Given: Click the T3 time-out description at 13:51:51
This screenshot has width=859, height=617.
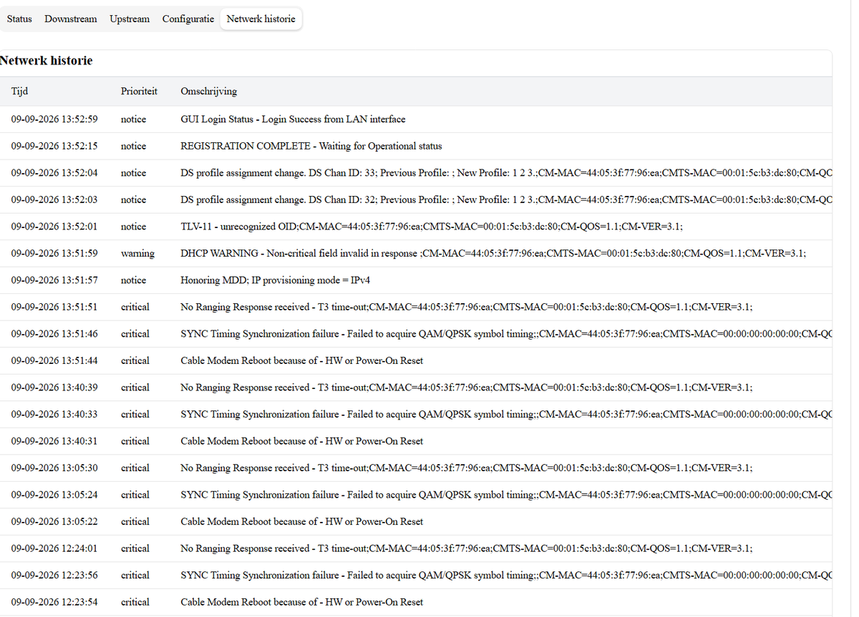Looking at the screenshot, I should coord(466,307).
